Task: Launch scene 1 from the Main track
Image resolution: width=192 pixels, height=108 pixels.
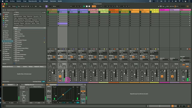Action: click(x=181, y=12)
